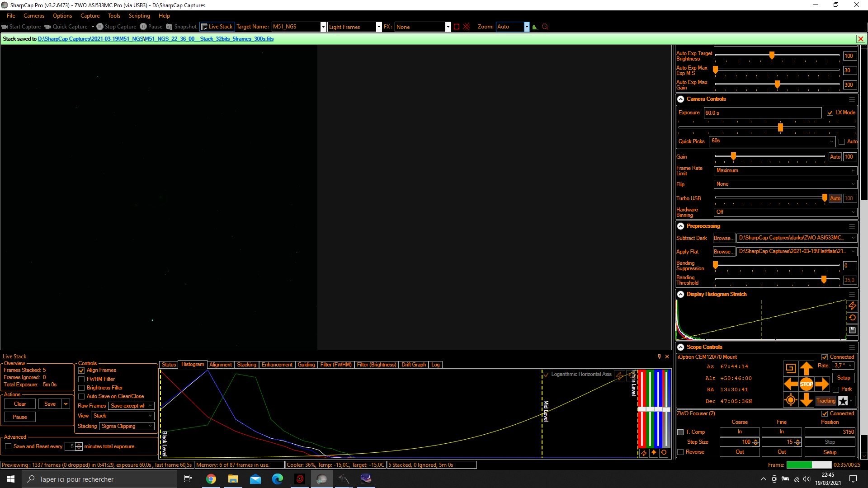Pin the Live Stack panel
868x488 pixels.
pyautogui.click(x=659, y=357)
